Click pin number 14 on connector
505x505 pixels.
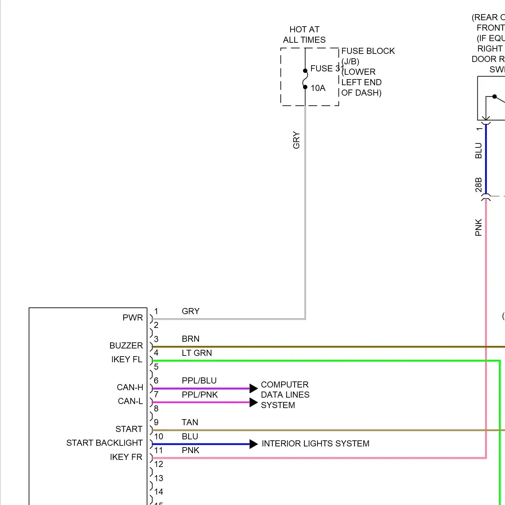tap(159, 492)
